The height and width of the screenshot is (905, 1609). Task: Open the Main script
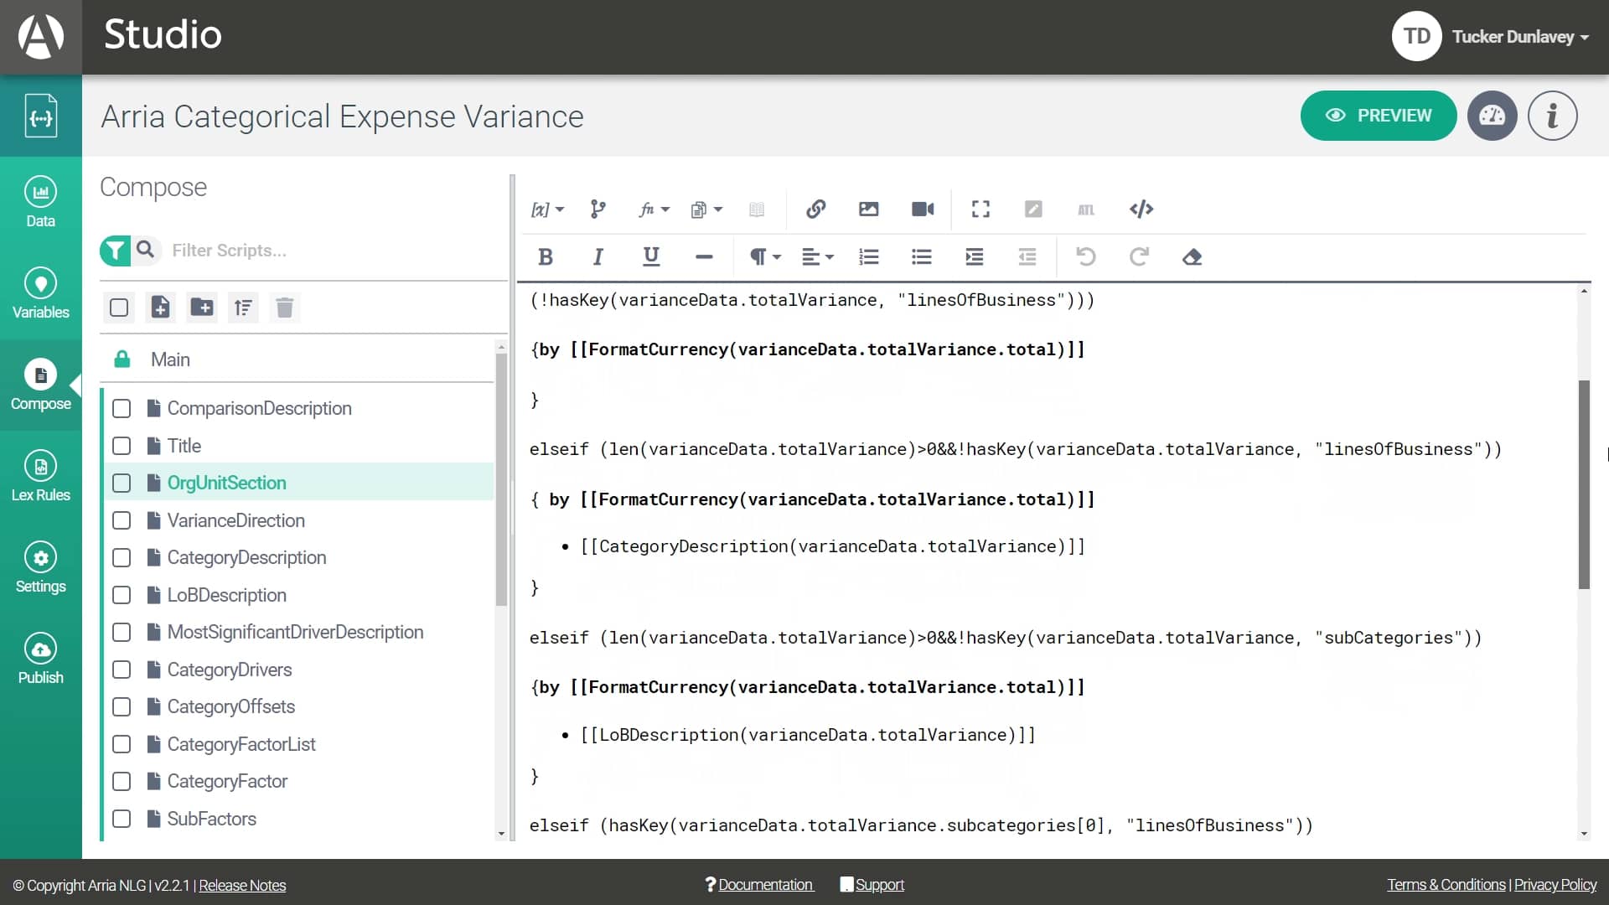point(170,359)
